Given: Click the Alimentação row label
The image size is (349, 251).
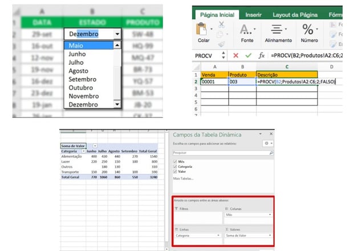Looking at the screenshot, I should tap(71, 156).
